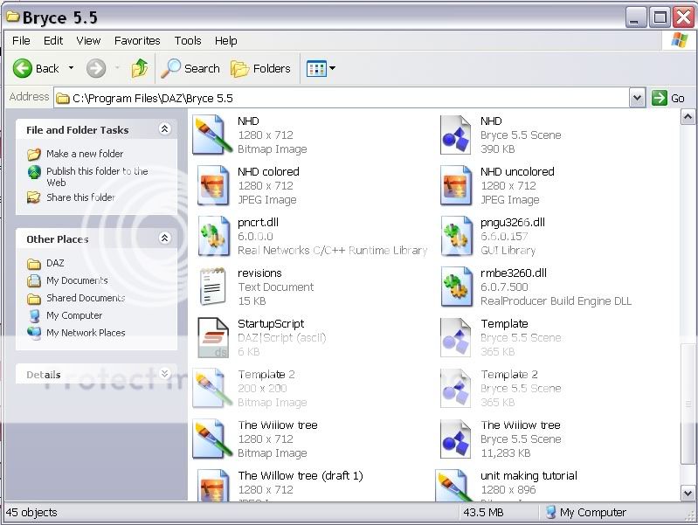Screen dimensions: 698x525
Task: Click the Windows logo throbber icon
Action: (679, 40)
